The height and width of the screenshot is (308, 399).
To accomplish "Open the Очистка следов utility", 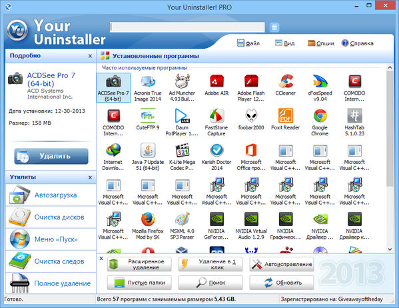I will click(51, 261).
